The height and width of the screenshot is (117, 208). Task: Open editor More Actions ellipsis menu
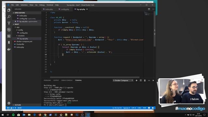pos(153,9)
